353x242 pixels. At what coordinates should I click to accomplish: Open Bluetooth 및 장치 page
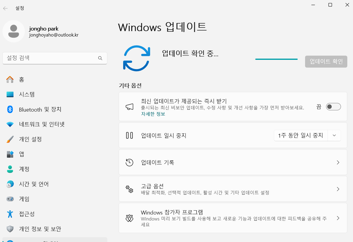pyautogui.click(x=55, y=109)
